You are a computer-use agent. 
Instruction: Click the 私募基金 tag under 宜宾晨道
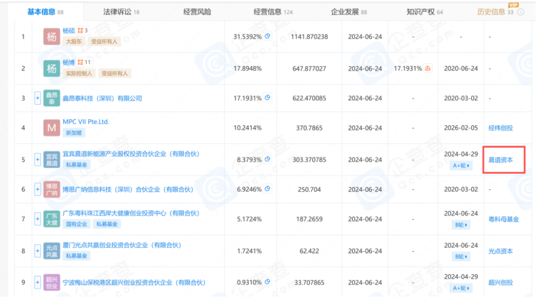pyautogui.click(x=76, y=165)
